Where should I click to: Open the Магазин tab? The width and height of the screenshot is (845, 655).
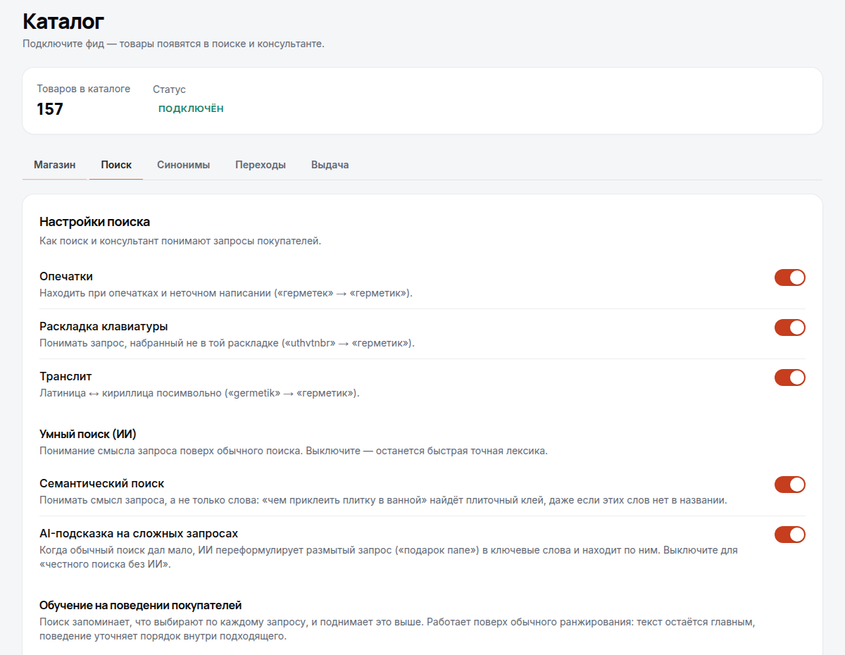click(x=55, y=165)
